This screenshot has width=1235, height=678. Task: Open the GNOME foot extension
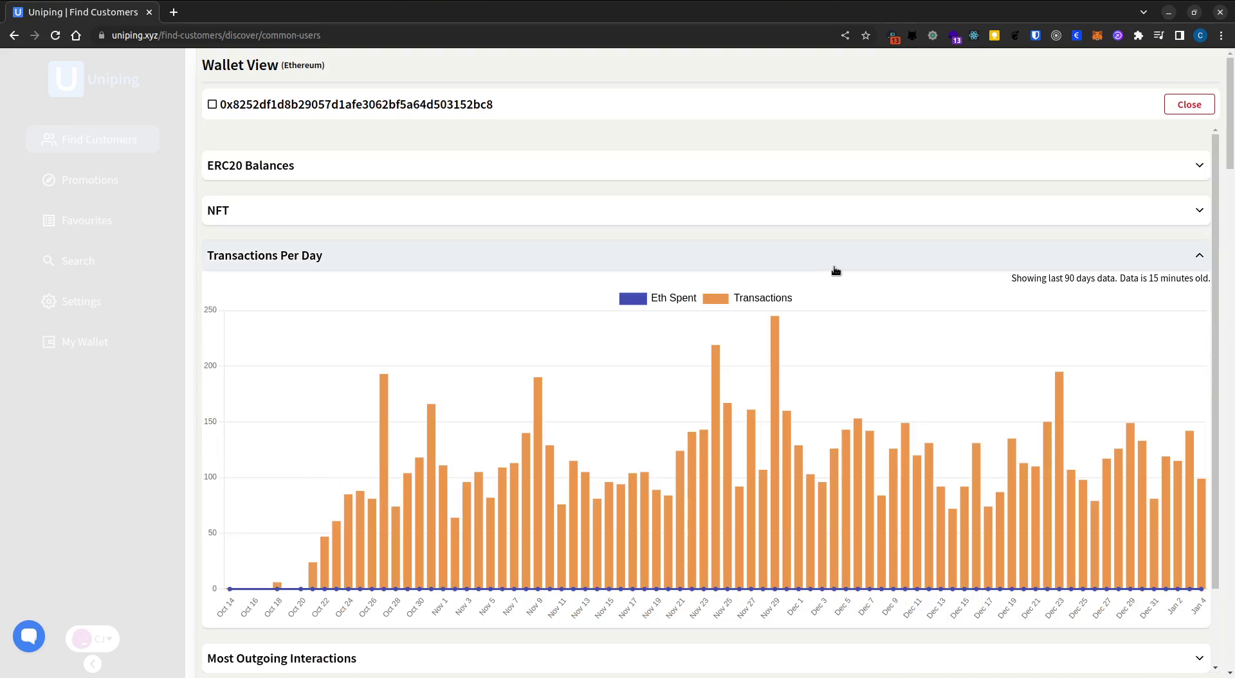pyautogui.click(x=1015, y=35)
